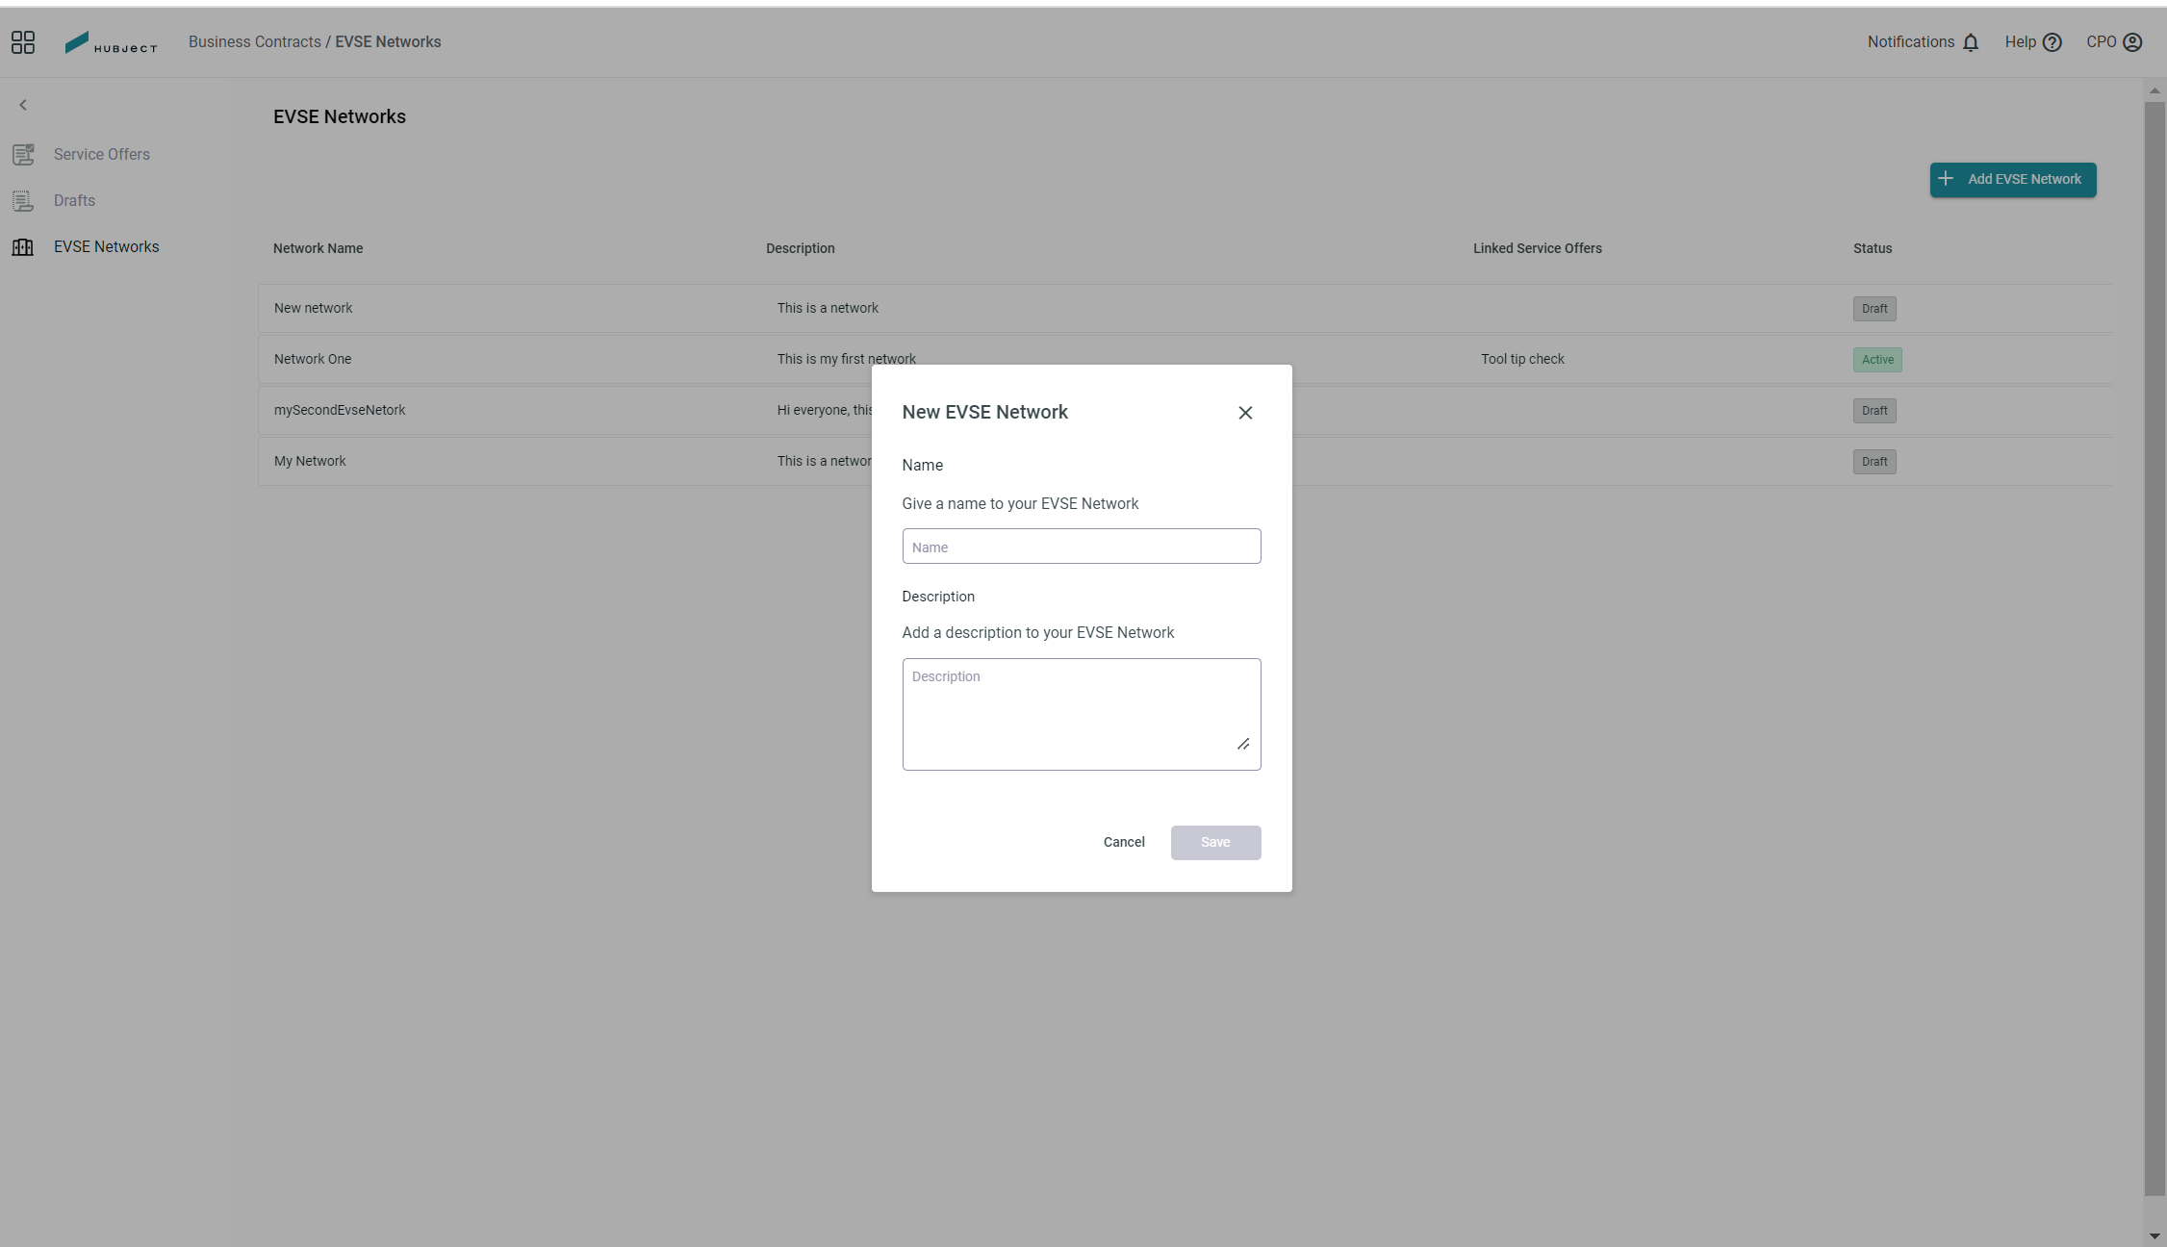Click the Active status badge
Image resolution: width=2167 pixels, height=1247 pixels.
coord(1877,360)
